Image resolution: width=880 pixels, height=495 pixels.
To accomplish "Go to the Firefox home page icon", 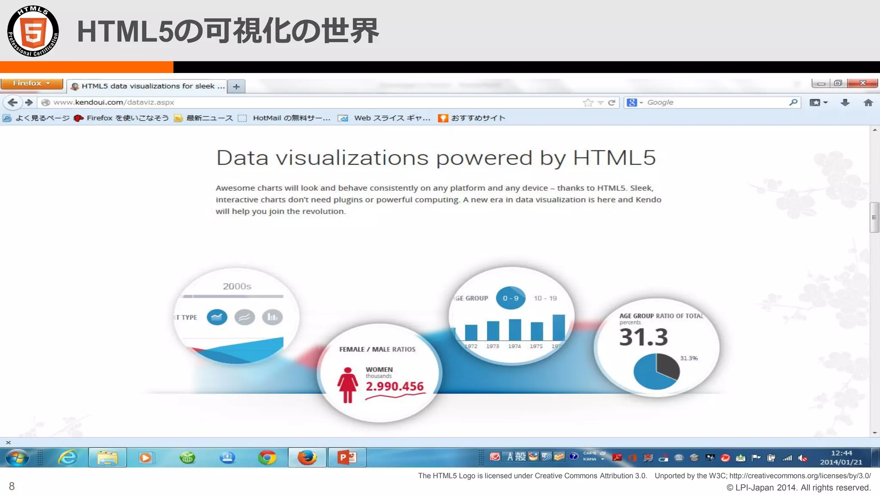I will 868,102.
